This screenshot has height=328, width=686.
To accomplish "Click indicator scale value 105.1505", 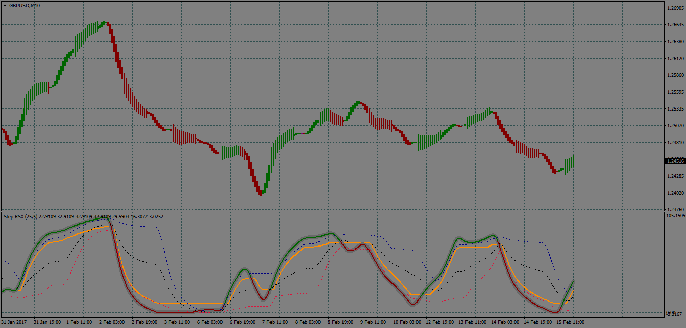I will [676, 216].
